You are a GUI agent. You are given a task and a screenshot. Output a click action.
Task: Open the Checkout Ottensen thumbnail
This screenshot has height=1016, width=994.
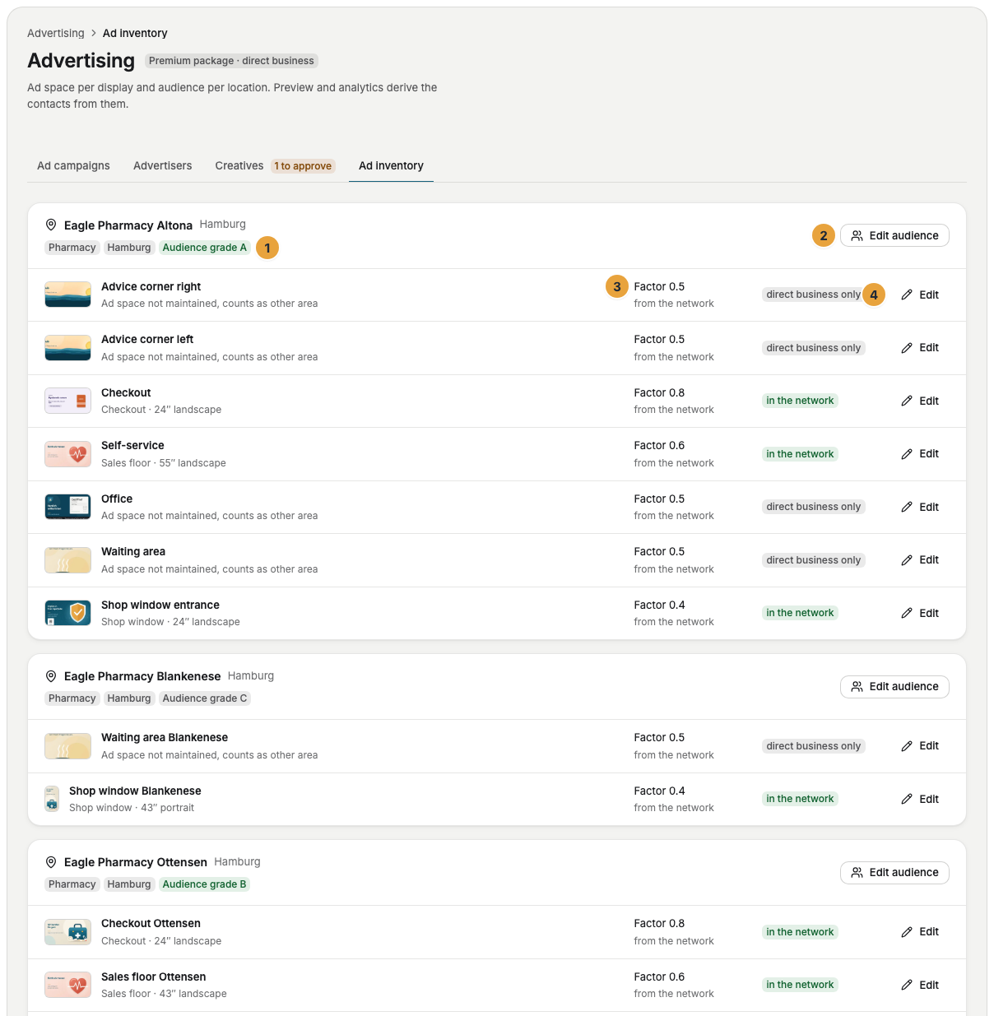[67, 932]
